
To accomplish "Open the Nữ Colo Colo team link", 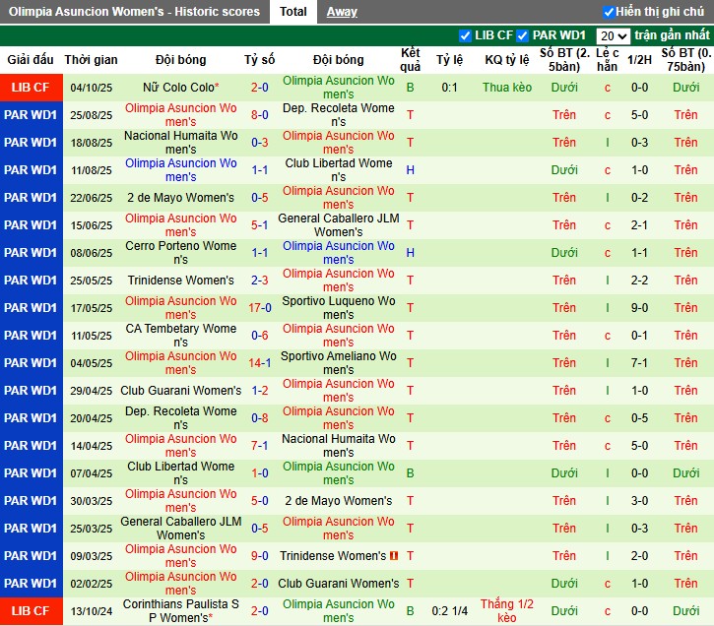I will [178, 88].
